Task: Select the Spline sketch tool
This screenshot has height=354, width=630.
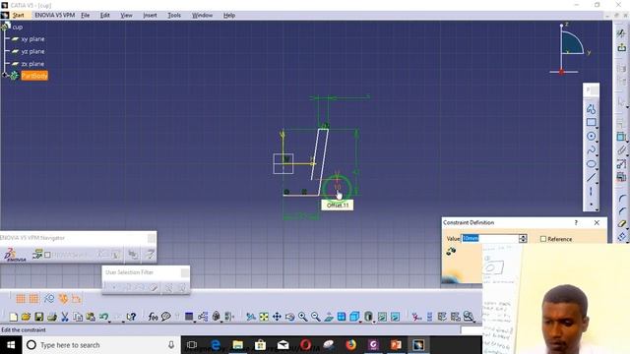Action: click(x=591, y=150)
